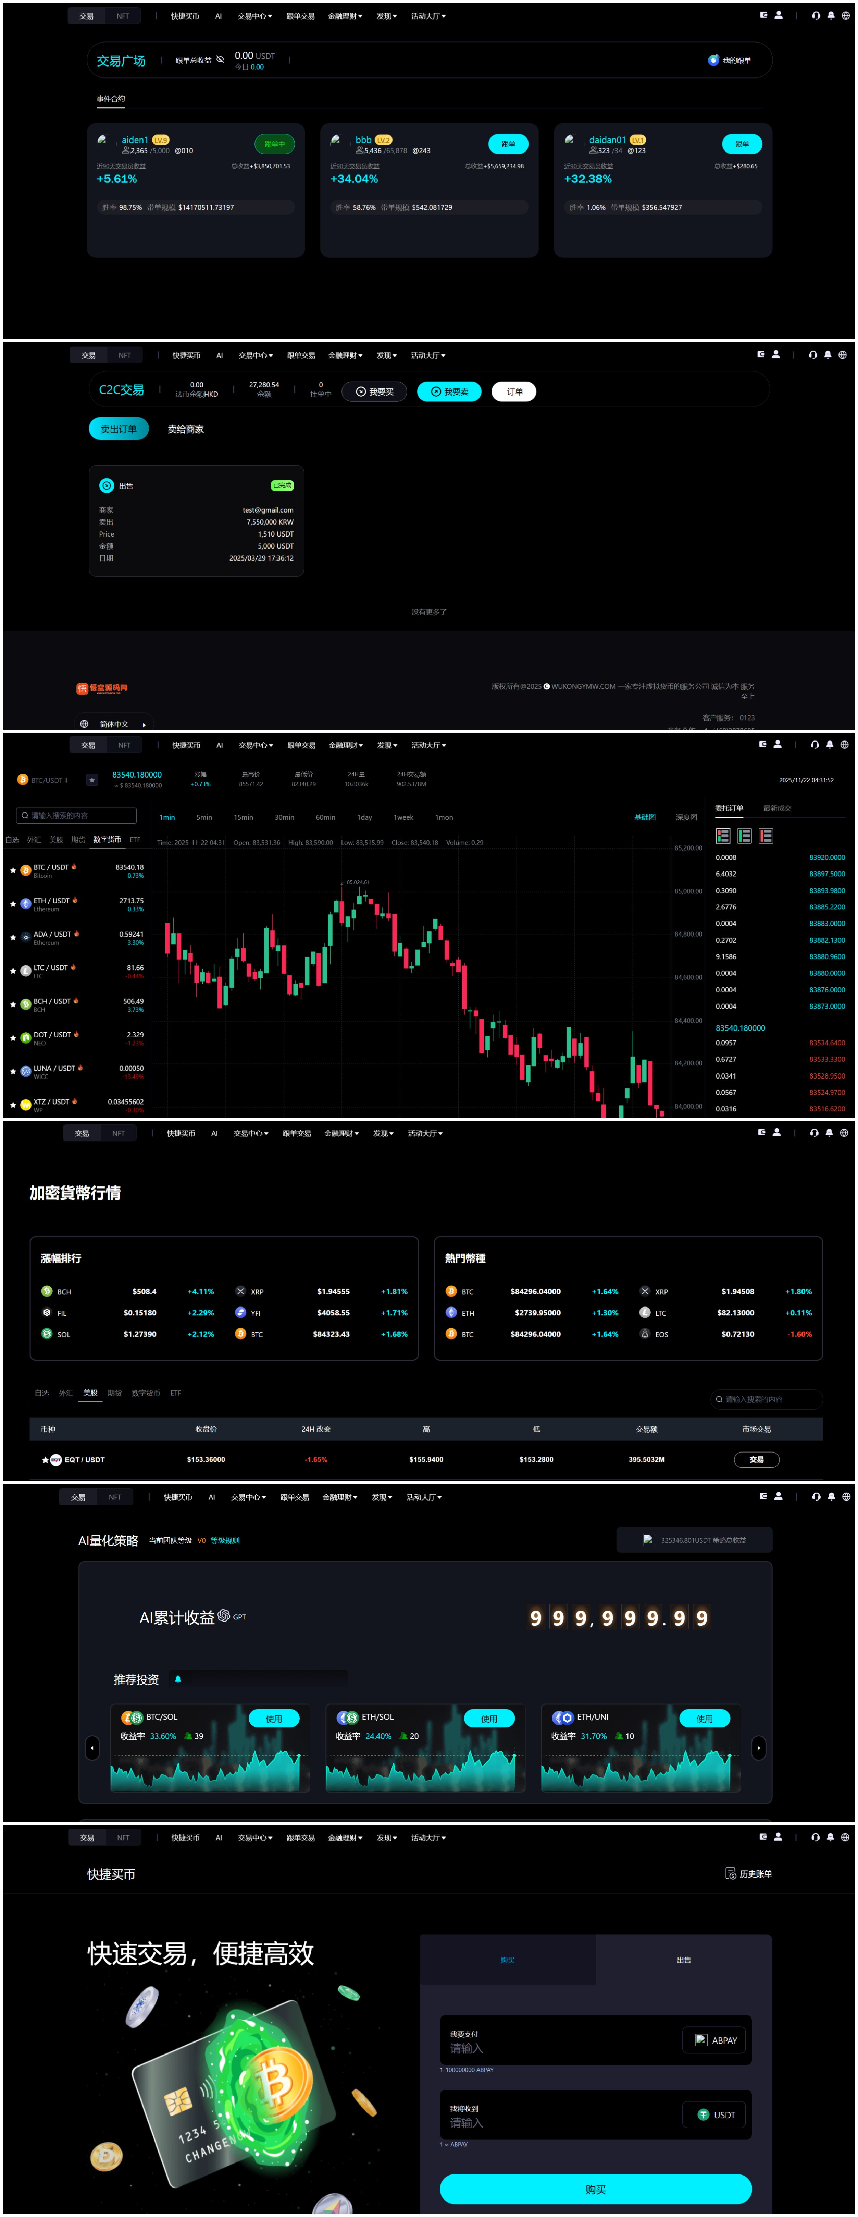The image size is (858, 2217).
Task: Click the previous arrow in AI strategy carousel
Action: [x=93, y=1748]
